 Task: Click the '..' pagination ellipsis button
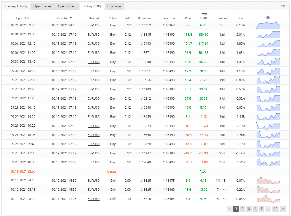(268, 209)
